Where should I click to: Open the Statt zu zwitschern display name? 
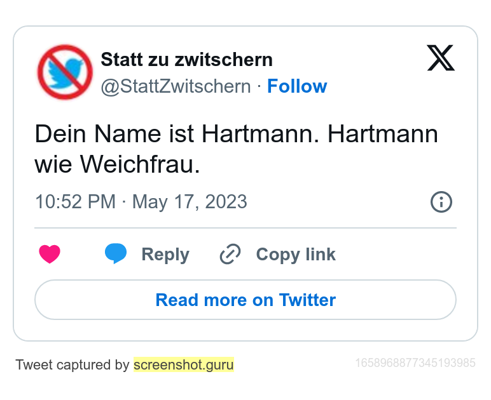tap(186, 60)
